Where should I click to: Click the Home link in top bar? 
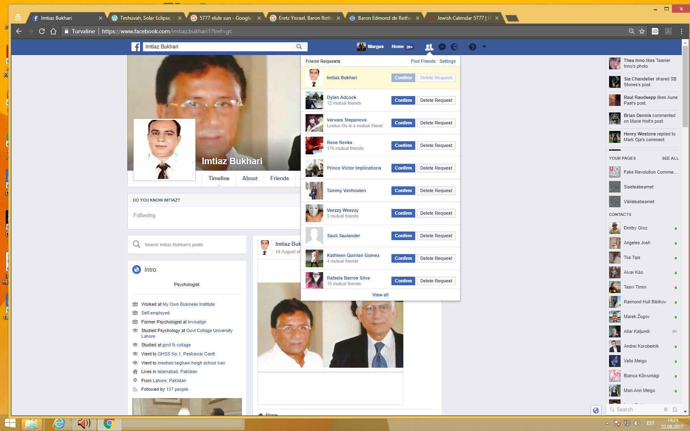(398, 47)
